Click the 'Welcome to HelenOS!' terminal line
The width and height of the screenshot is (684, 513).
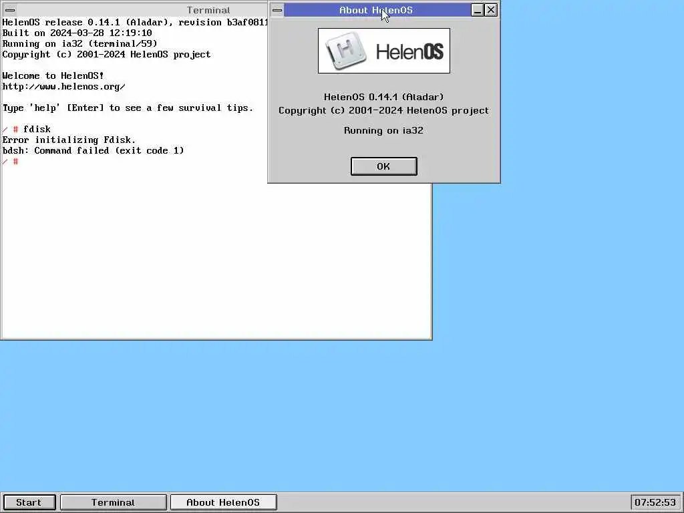coord(53,75)
